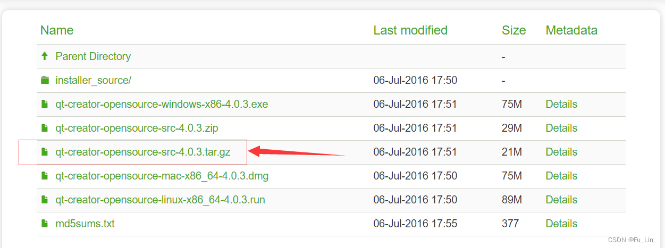Screen dimensions: 665x248
Task: Open the Parent Directory link
Action: pyautogui.click(x=93, y=56)
